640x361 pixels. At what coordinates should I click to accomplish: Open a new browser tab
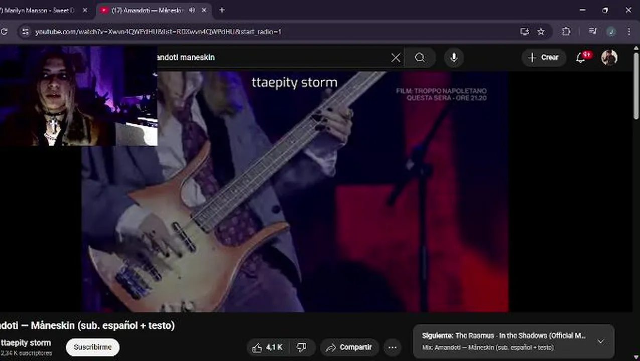(222, 10)
